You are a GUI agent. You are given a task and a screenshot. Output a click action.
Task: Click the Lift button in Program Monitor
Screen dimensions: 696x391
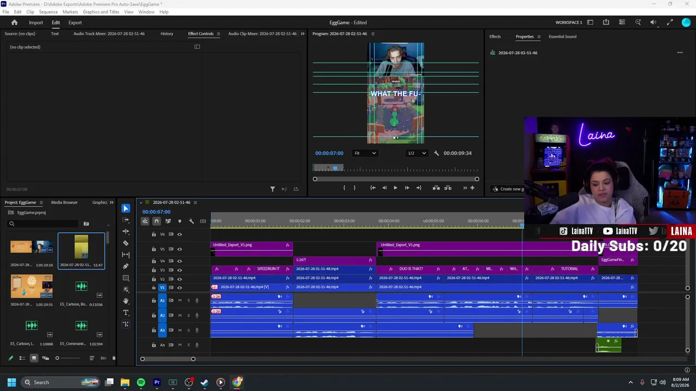click(436, 188)
